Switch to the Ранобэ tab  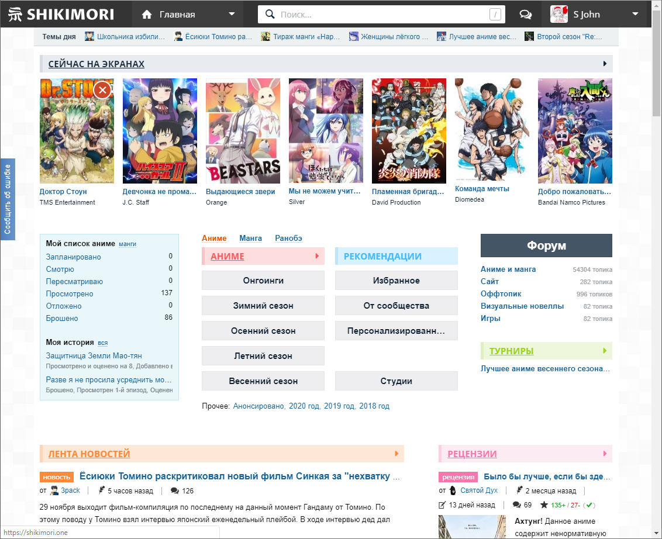(x=288, y=238)
